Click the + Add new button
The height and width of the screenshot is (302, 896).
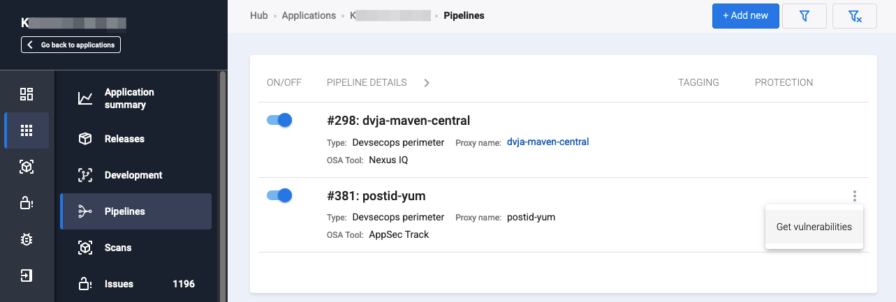click(x=745, y=16)
